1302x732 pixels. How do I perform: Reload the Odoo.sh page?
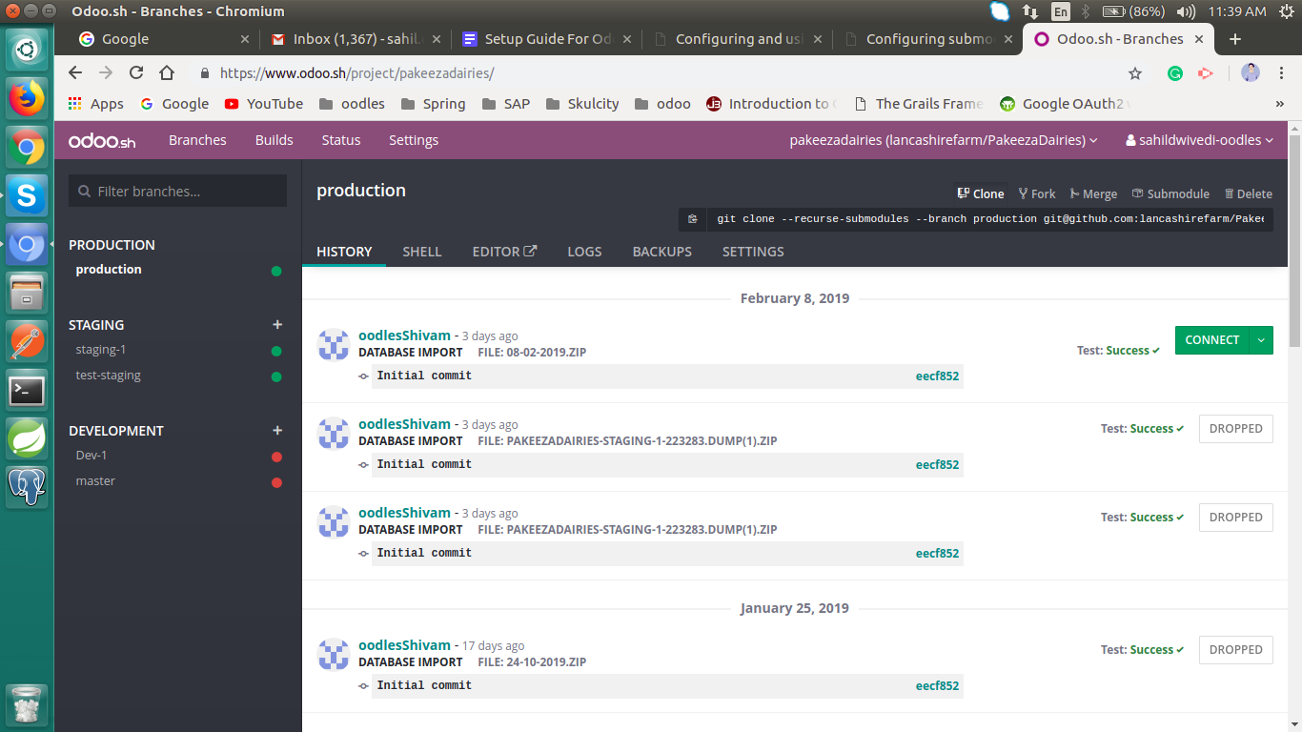point(136,72)
